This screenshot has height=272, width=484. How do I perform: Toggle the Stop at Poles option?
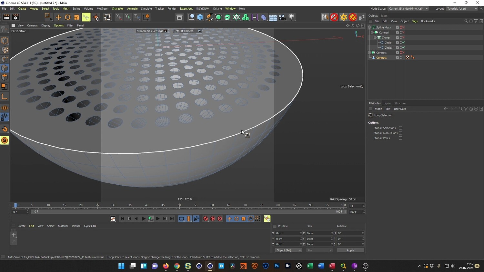coord(400,138)
